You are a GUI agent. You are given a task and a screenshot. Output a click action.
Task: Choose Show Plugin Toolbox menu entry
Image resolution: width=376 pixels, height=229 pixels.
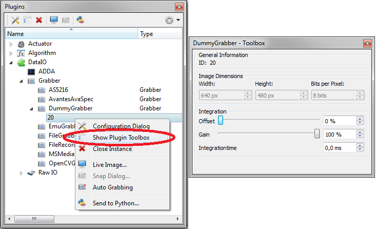pos(121,138)
